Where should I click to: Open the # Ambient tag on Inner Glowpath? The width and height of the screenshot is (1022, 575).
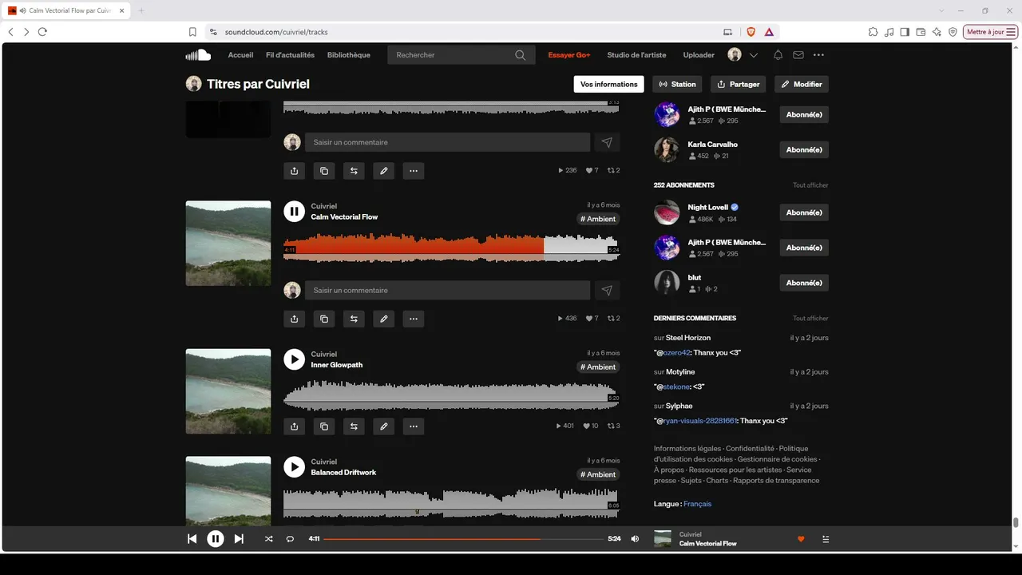[x=598, y=367]
